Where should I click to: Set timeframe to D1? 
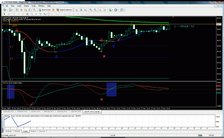click(78, 14)
